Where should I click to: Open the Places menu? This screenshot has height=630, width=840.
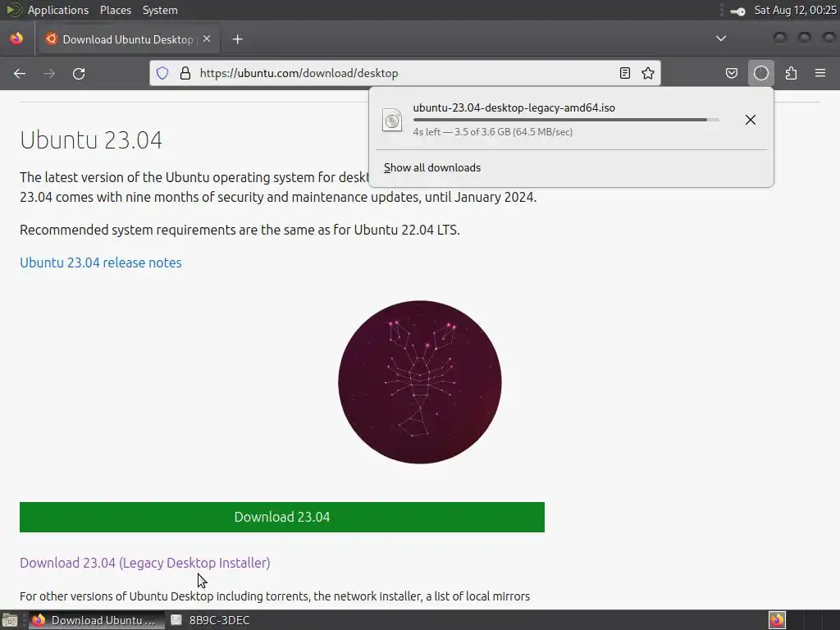(116, 10)
